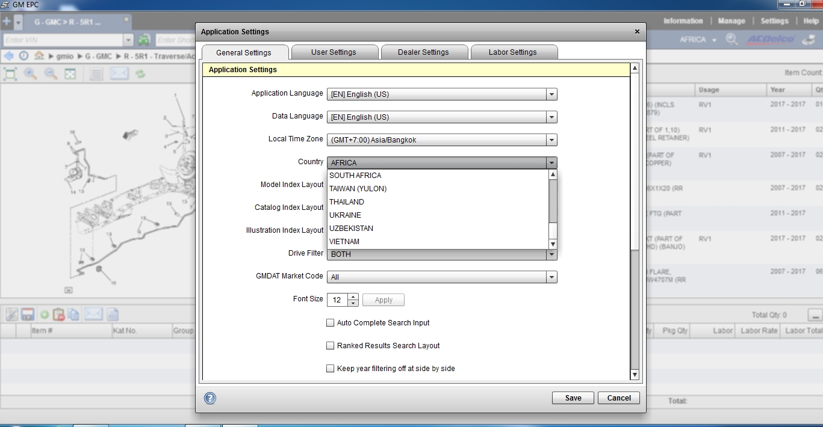Open the history clock icon
The image size is (823, 427).
(23, 56)
